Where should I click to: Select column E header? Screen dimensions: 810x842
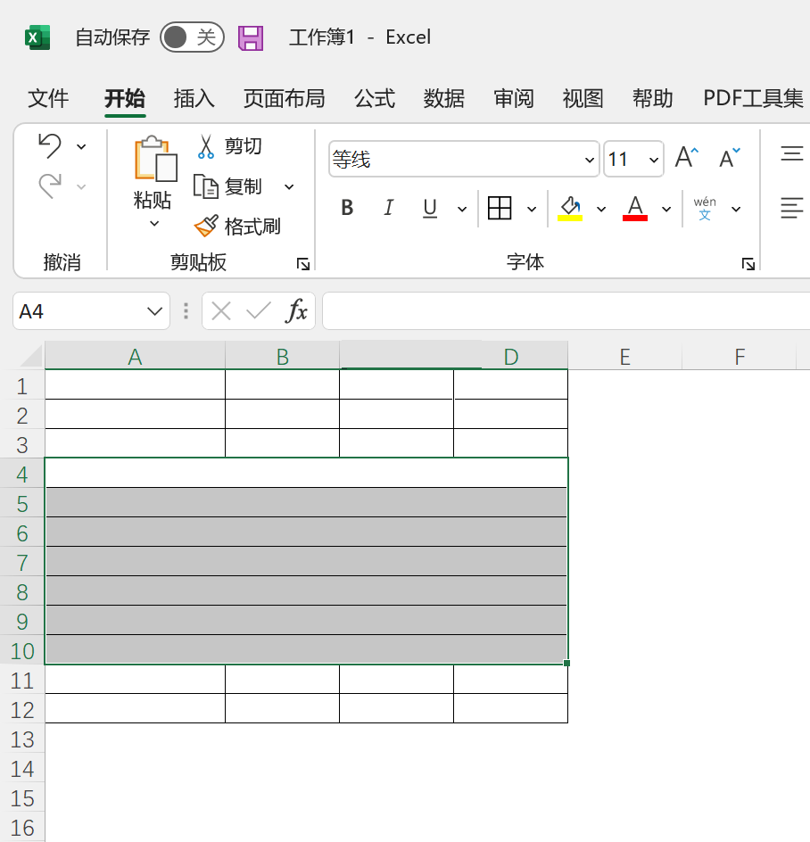point(624,357)
